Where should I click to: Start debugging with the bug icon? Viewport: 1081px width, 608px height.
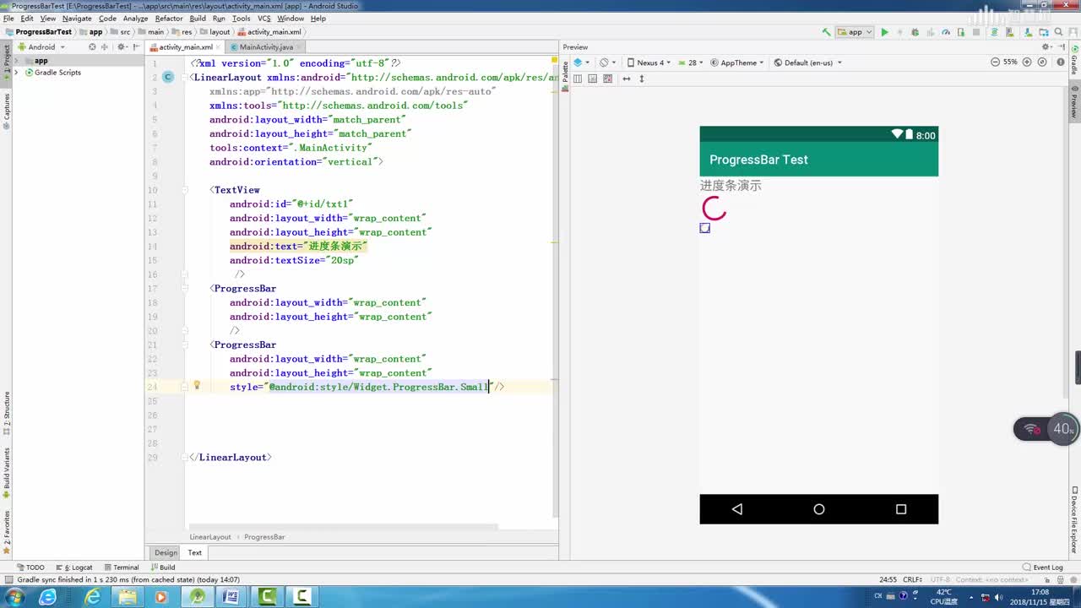point(915,32)
